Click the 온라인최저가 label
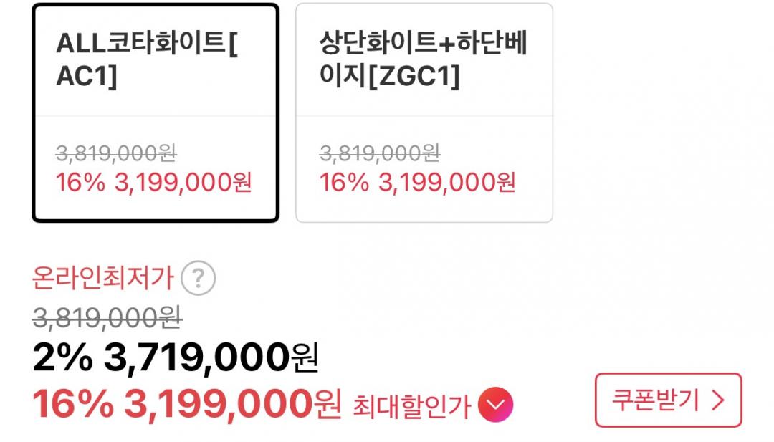 103,279
